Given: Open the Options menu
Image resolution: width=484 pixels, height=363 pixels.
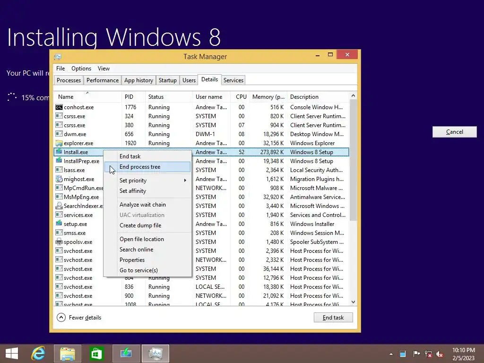Looking at the screenshot, I should (x=81, y=69).
